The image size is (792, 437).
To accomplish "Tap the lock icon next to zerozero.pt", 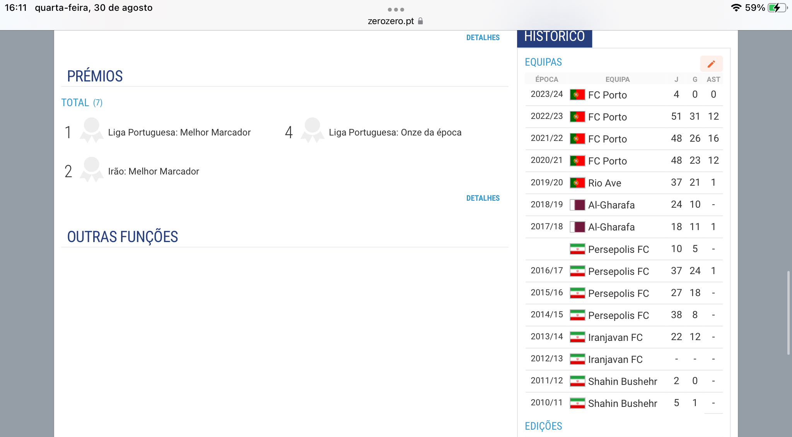I will click(x=421, y=21).
